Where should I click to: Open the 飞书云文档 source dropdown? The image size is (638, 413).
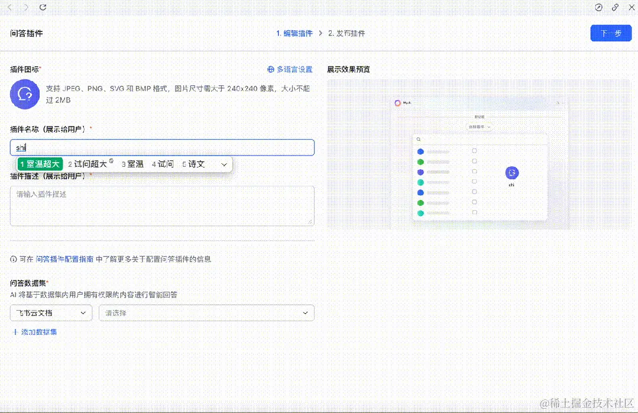point(51,313)
